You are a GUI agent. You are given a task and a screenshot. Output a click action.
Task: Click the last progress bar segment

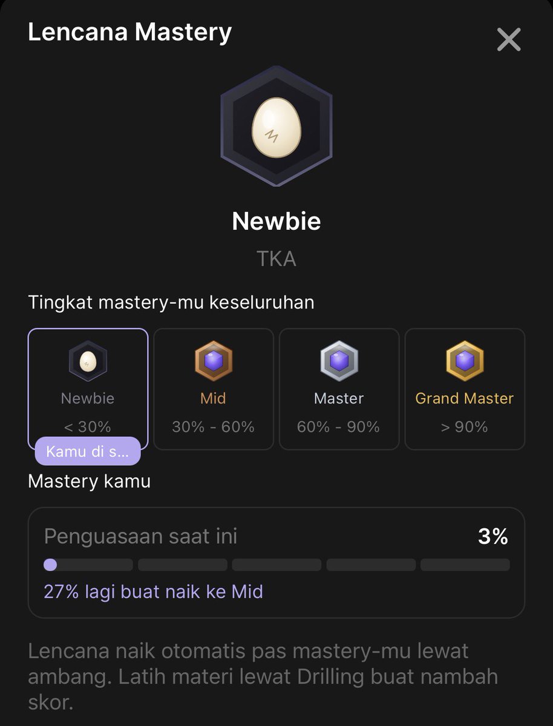pyautogui.click(x=465, y=564)
